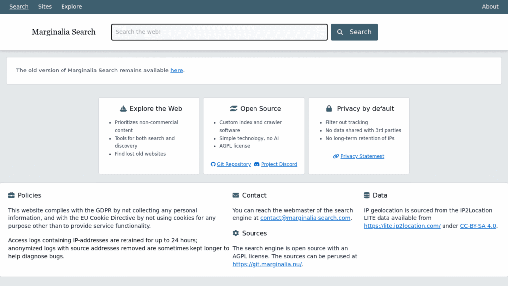The height and width of the screenshot is (286, 508).
Task: Click the database icon next to Data
Action: [367, 195]
